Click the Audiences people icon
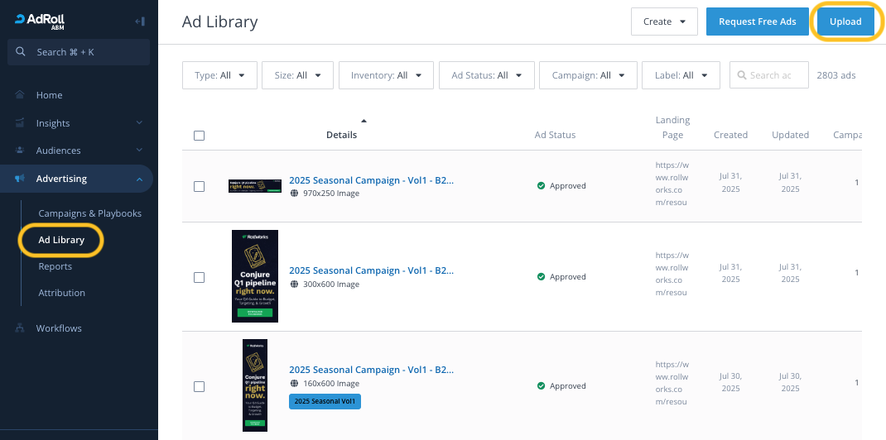 [20, 151]
